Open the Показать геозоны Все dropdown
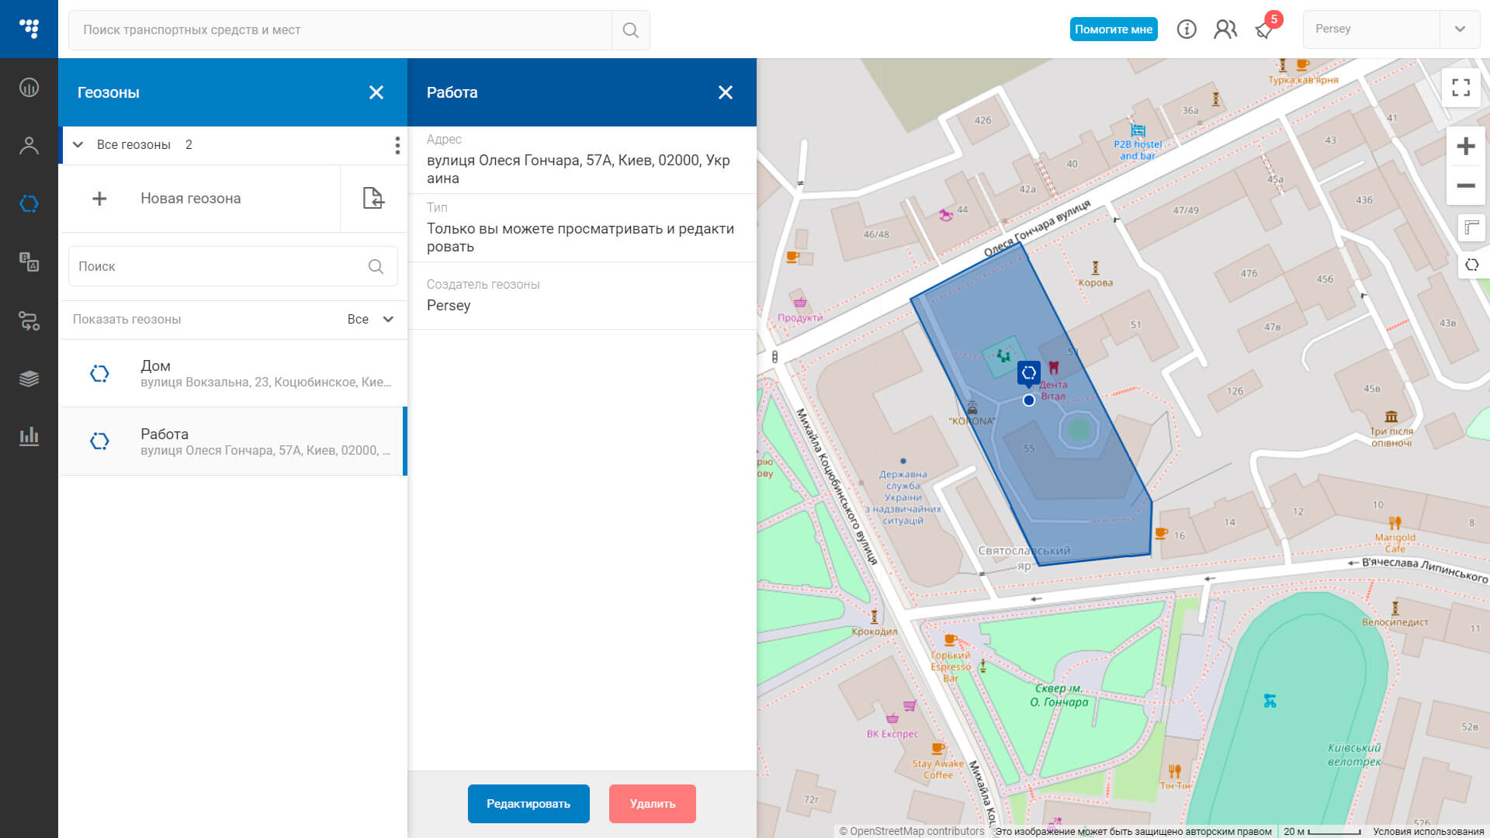1490x838 pixels. point(371,319)
